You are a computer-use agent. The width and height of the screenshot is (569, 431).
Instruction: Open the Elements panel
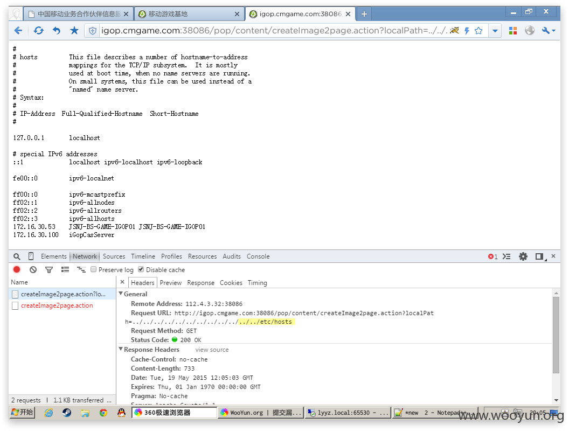(x=54, y=256)
